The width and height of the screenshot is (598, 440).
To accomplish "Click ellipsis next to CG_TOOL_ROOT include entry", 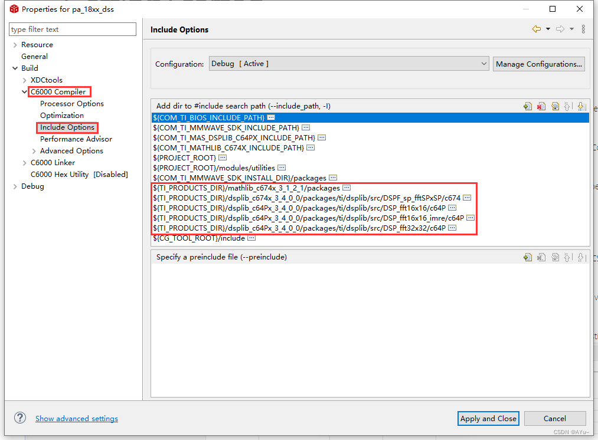I will point(251,238).
